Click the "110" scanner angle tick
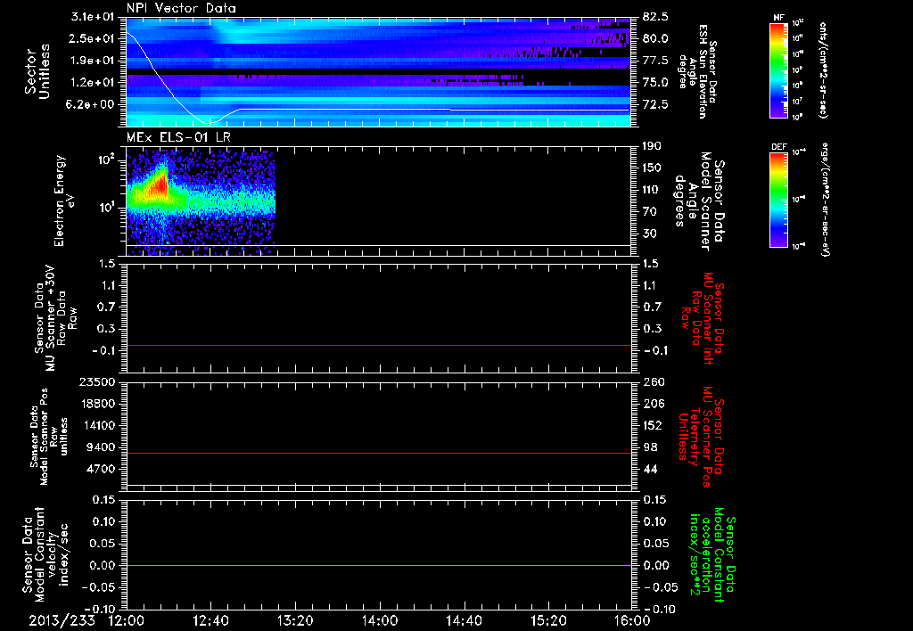Viewport: 913px width, 631px height. [652, 190]
